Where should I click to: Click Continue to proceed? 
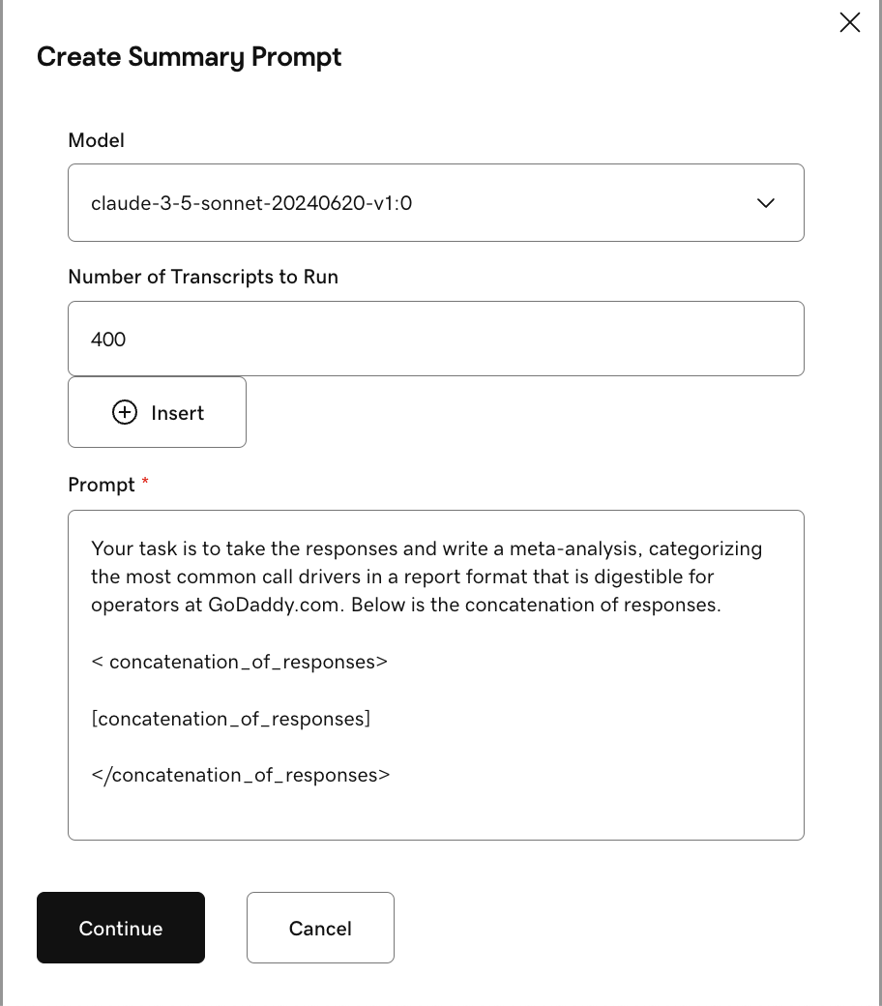pos(121,928)
